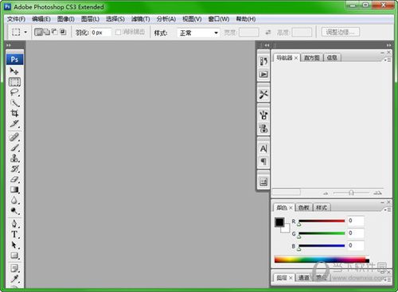
Task: Click the 羽化 feather input field
Action: (100, 33)
